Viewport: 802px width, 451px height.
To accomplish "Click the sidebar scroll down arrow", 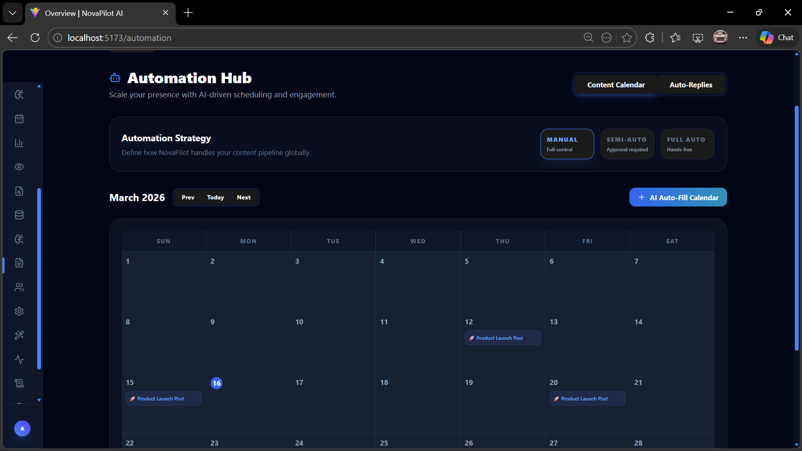I will (39, 400).
